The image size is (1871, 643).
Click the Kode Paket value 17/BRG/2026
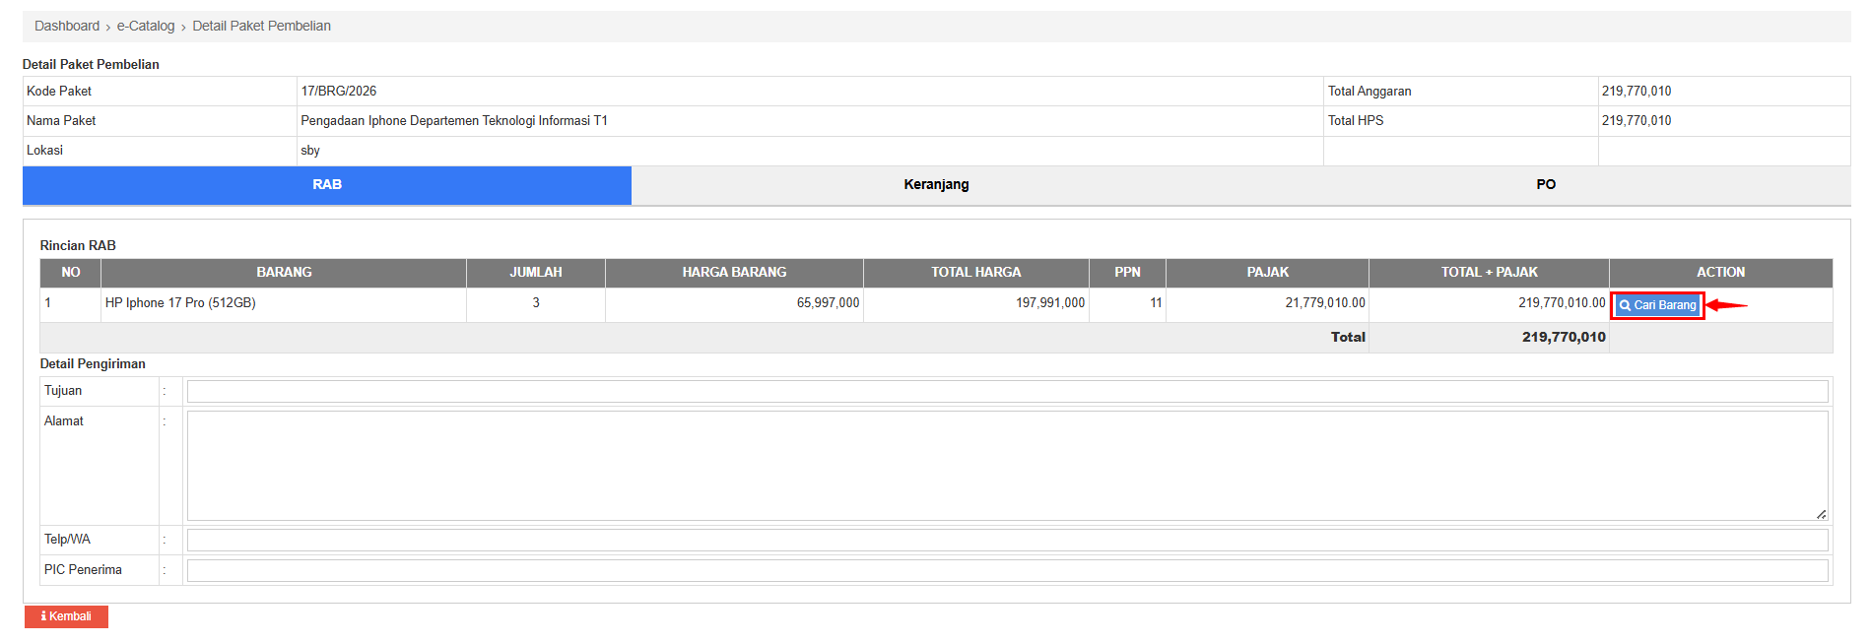tap(339, 92)
